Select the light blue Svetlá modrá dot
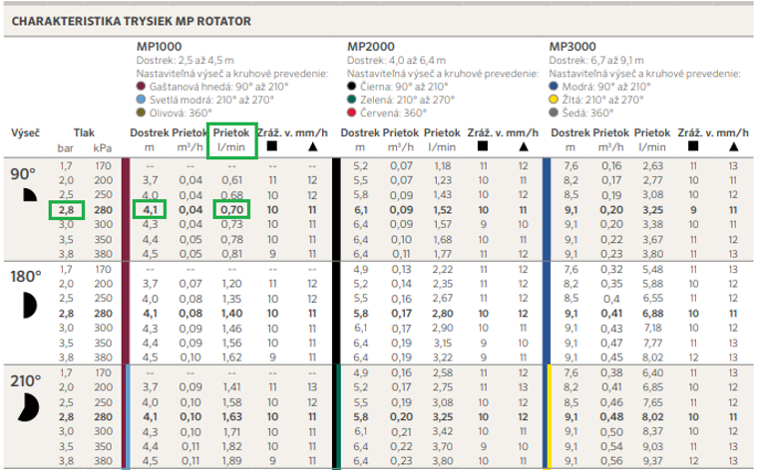Image resolution: width=759 pixels, height=470 pixels. coord(141,100)
